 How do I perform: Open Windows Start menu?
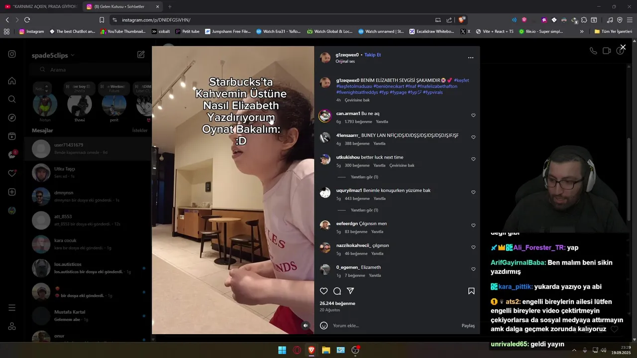[x=282, y=350]
